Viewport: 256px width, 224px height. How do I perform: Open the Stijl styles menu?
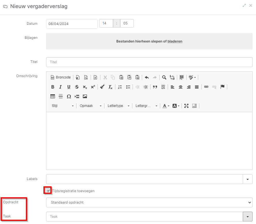click(62, 106)
